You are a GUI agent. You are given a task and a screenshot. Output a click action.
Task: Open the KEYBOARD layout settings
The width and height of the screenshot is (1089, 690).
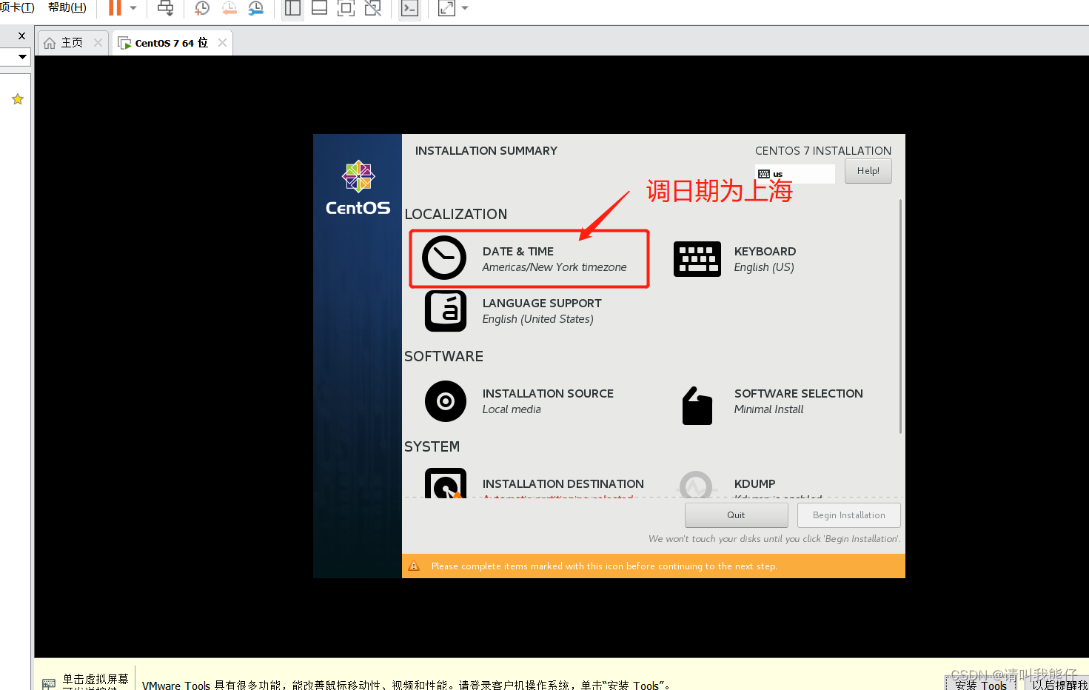765,258
